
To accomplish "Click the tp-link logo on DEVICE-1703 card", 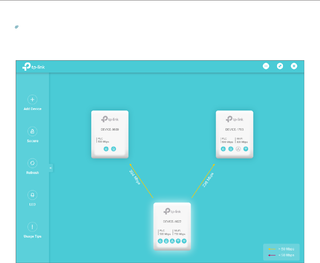I will (234, 119).
